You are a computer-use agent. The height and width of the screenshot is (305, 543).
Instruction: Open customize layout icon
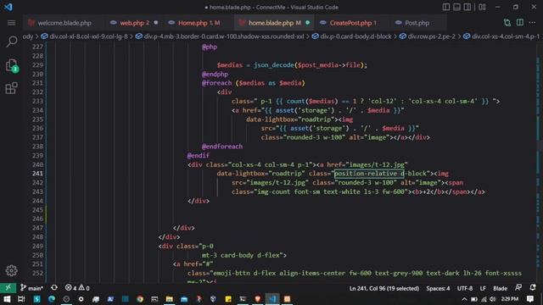(x=483, y=7)
